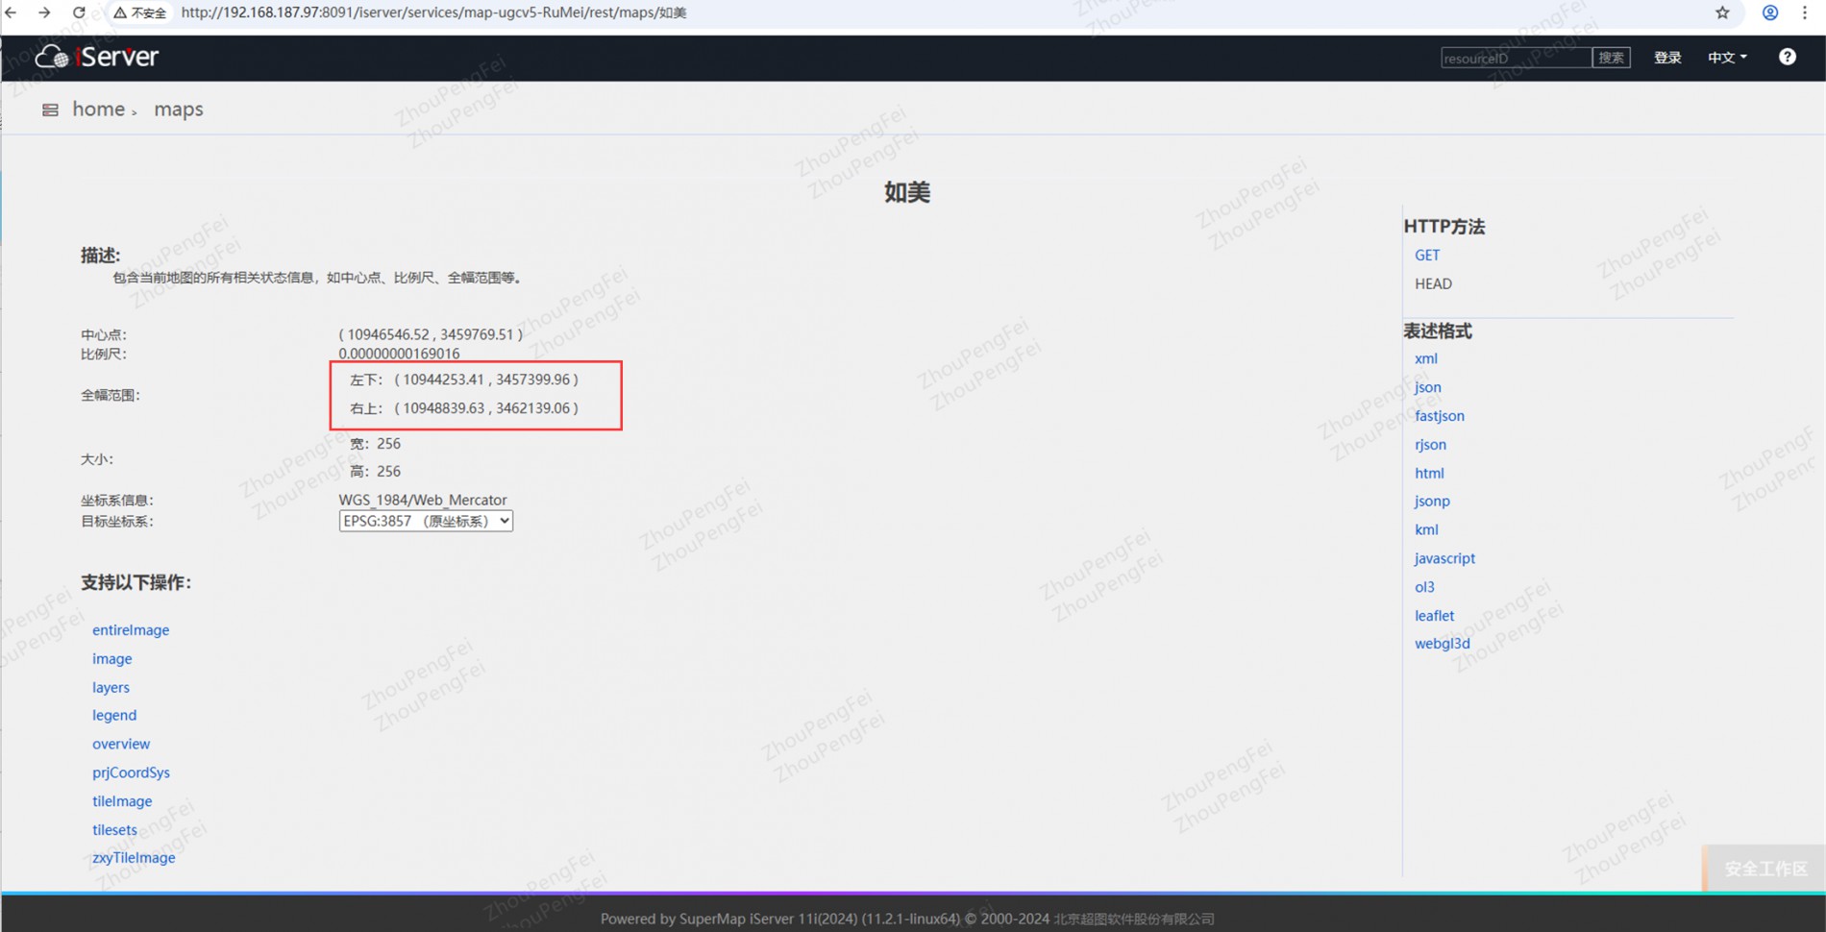Open the browser profile avatar icon
The height and width of the screenshot is (932, 1826).
[1769, 12]
